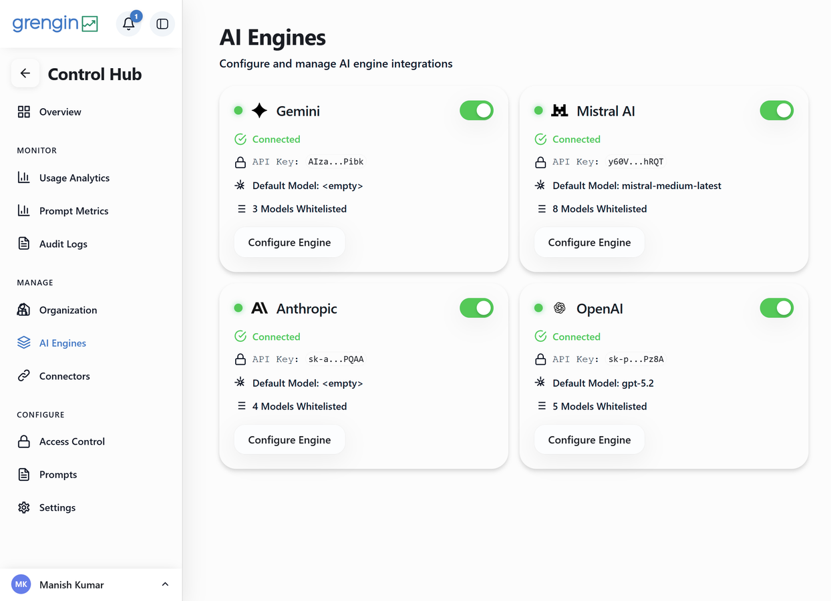Open the notifications bell icon

pyautogui.click(x=128, y=24)
